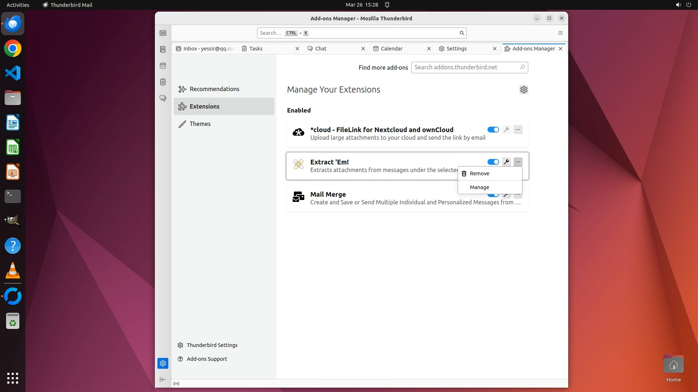Open the gear tools menu for all add-ons

click(x=523, y=90)
